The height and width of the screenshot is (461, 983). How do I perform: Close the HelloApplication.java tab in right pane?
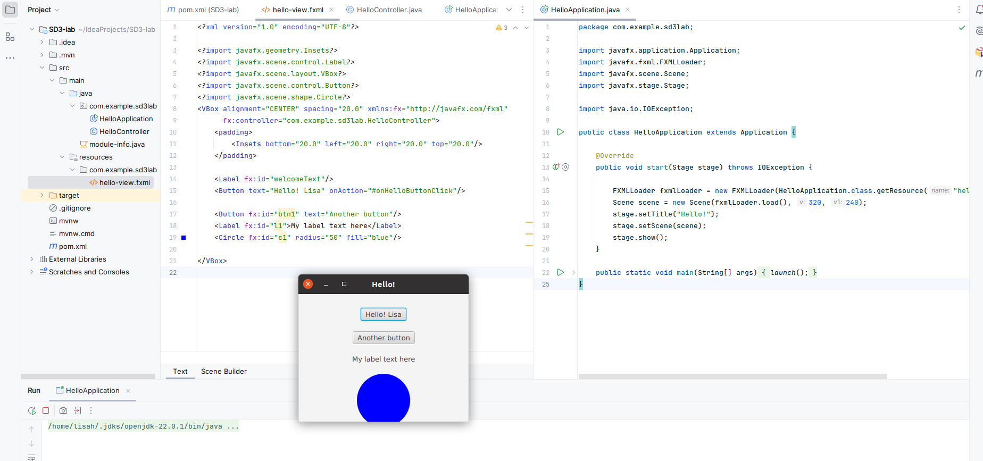pyautogui.click(x=628, y=10)
